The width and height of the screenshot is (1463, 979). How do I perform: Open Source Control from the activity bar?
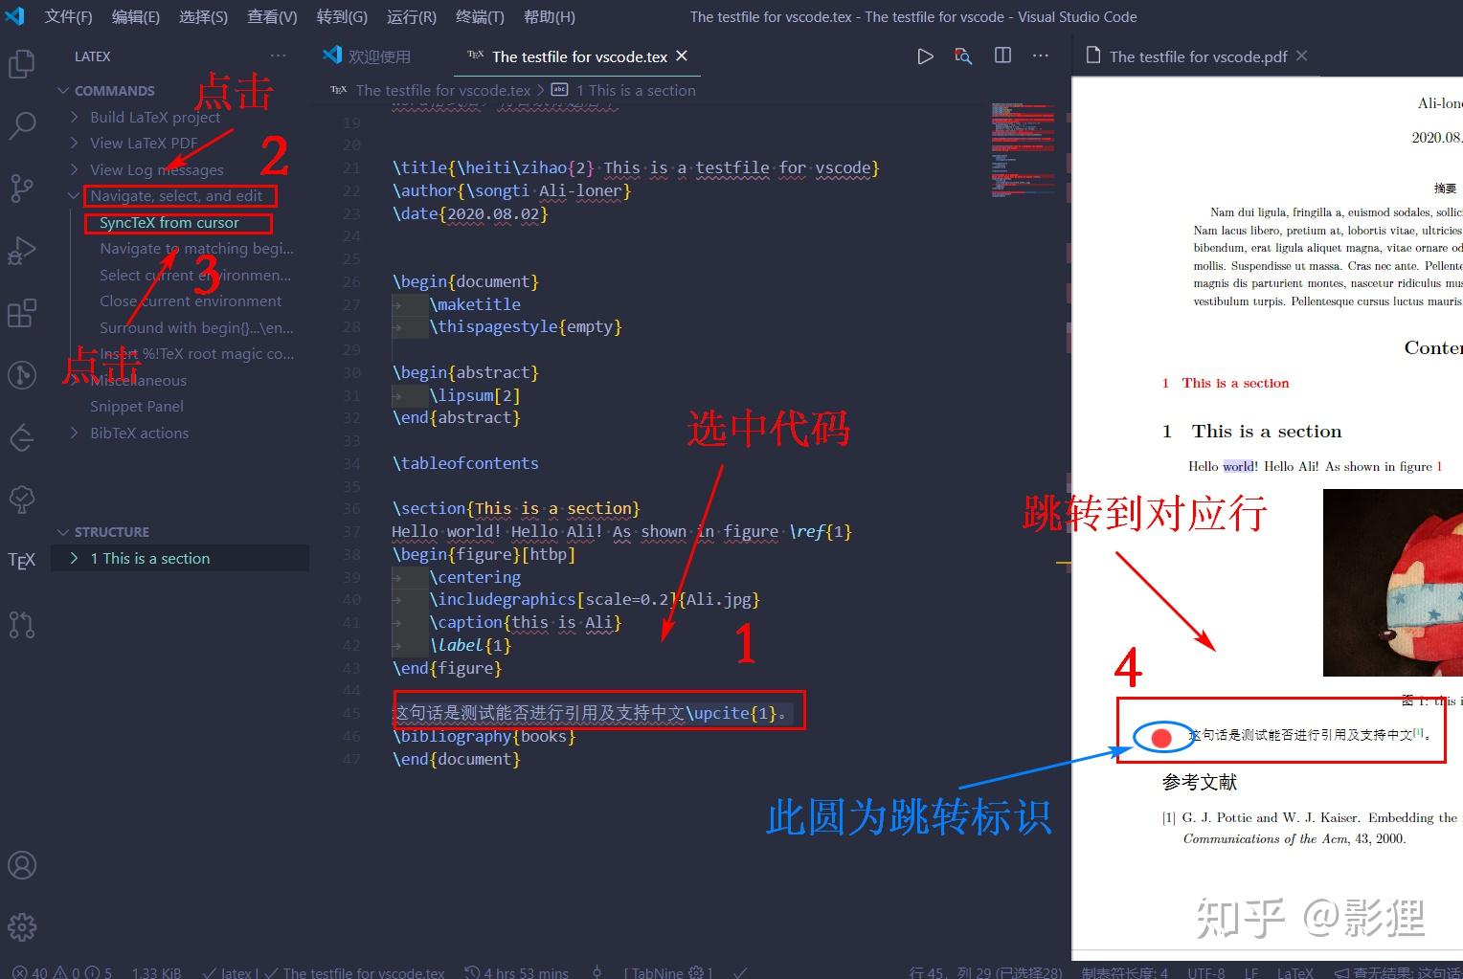21,188
